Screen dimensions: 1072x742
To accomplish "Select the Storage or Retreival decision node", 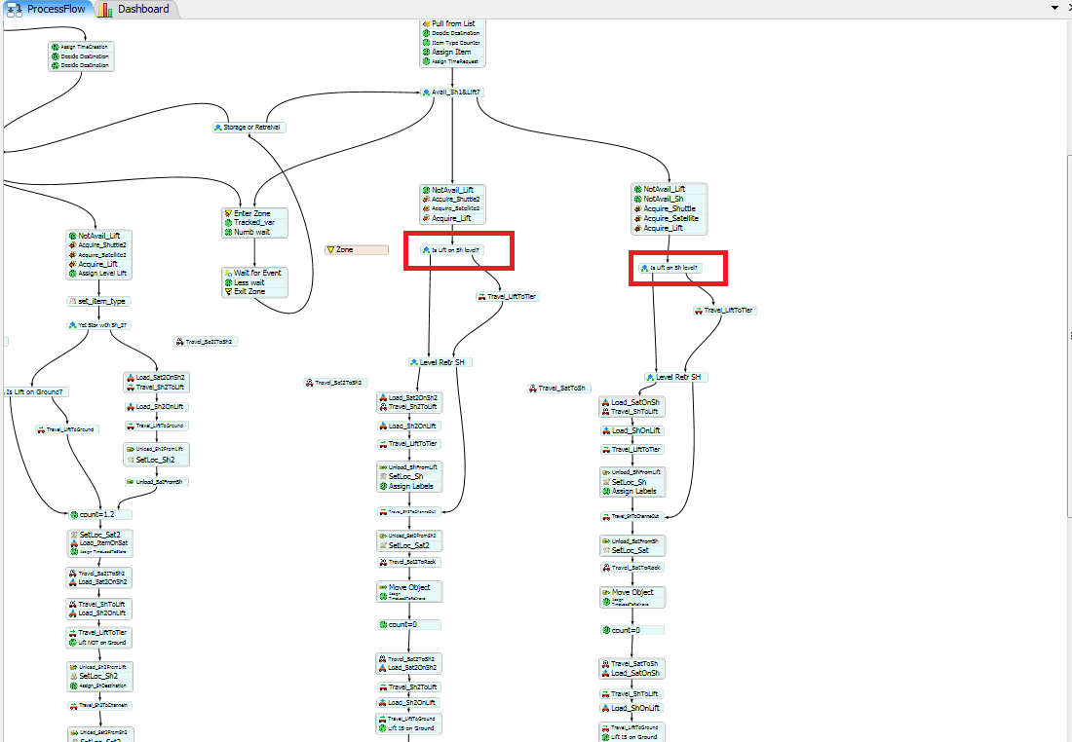I will [x=249, y=128].
